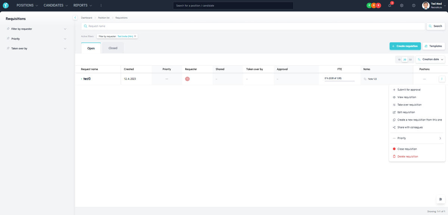Switch to the Open tab
448x215 pixels.
pyautogui.click(x=91, y=48)
